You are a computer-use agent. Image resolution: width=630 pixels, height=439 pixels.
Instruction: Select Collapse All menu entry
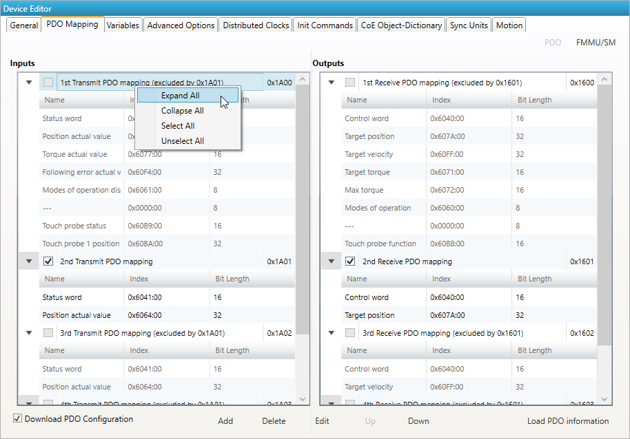pyautogui.click(x=182, y=111)
